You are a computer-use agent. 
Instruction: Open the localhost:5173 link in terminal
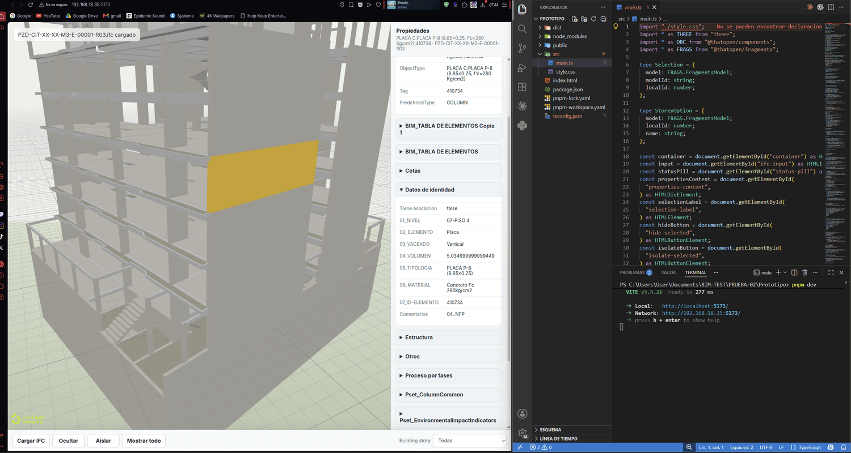(695, 306)
